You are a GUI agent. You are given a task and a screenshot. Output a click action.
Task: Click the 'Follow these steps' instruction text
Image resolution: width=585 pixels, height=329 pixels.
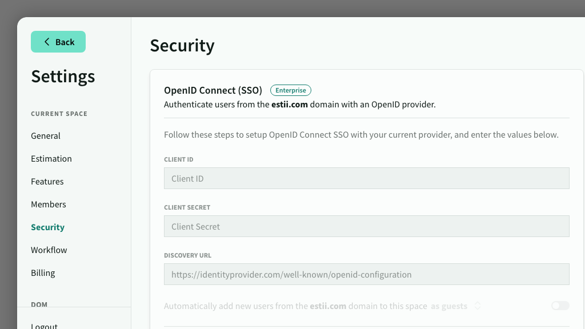point(360,135)
